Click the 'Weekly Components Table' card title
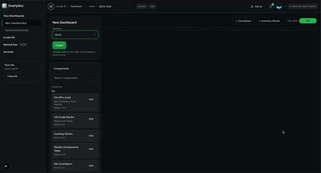321x173 pixels. pos(66,149)
